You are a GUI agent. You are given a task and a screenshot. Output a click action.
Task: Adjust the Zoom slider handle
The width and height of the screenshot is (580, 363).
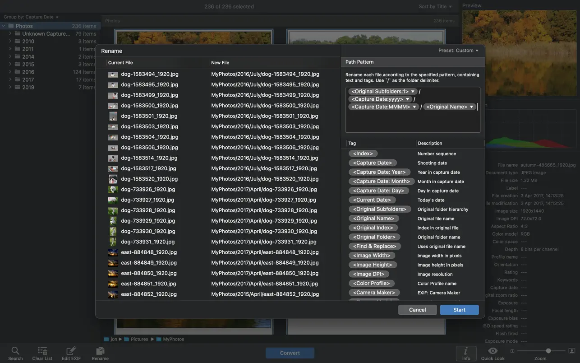[x=548, y=351]
